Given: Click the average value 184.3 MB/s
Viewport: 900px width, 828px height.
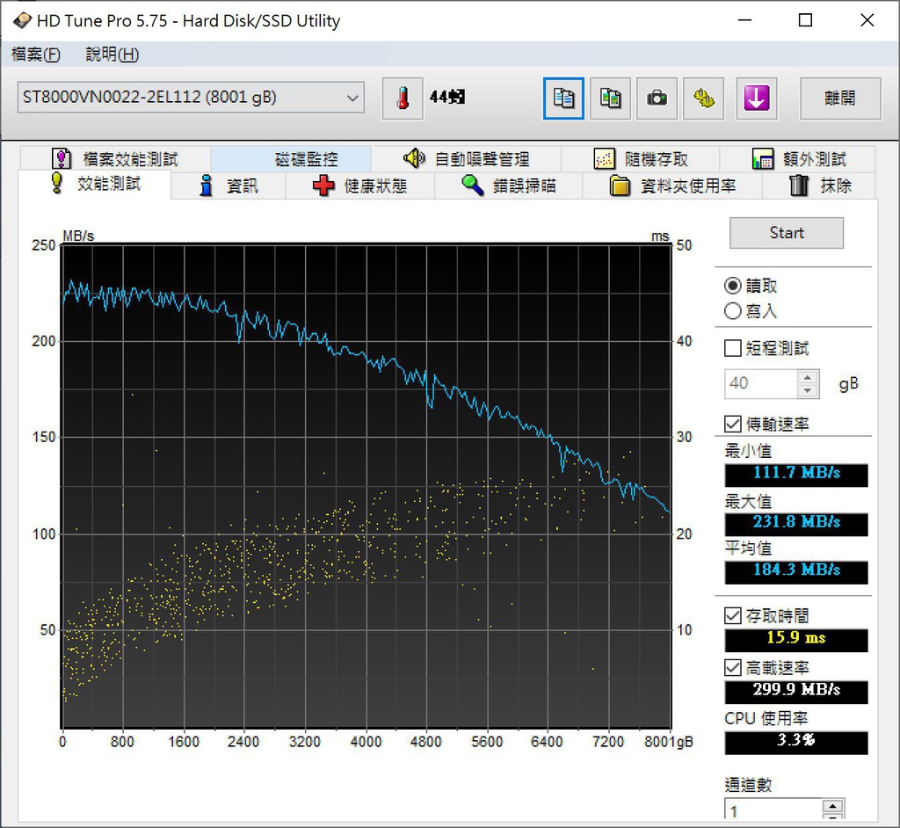Looking at the screenshot, I should pos(796,571).
